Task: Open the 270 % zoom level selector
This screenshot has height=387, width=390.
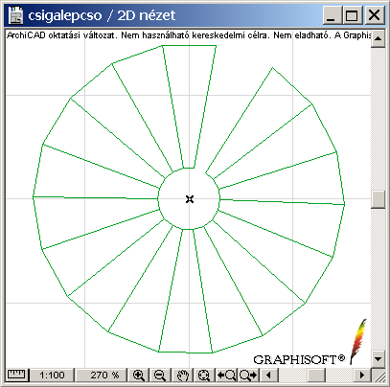Action: 102,375
